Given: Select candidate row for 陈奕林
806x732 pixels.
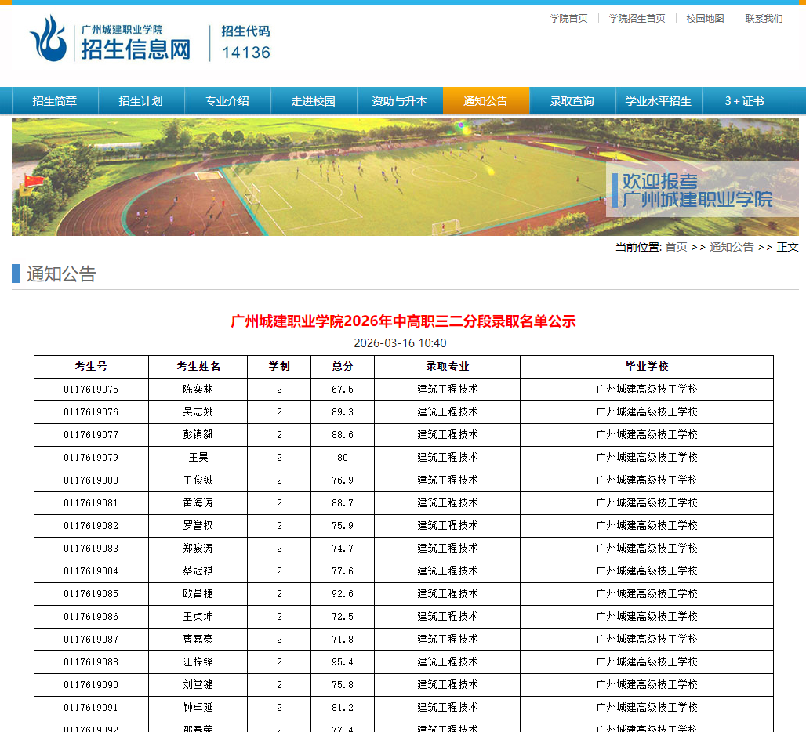Looking at the screenshot, I should (197, 389).
